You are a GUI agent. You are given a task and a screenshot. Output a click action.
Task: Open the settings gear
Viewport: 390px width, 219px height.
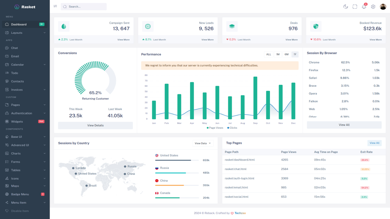point(373,6)
